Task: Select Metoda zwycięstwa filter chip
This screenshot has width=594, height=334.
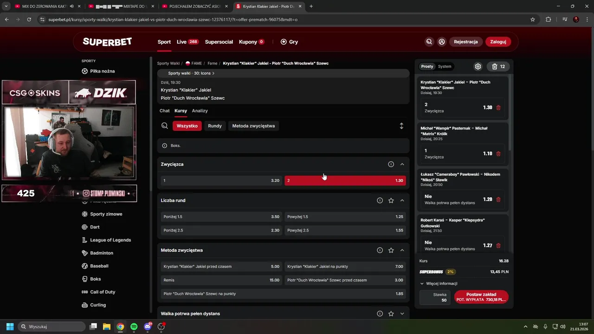Action: 253,126
